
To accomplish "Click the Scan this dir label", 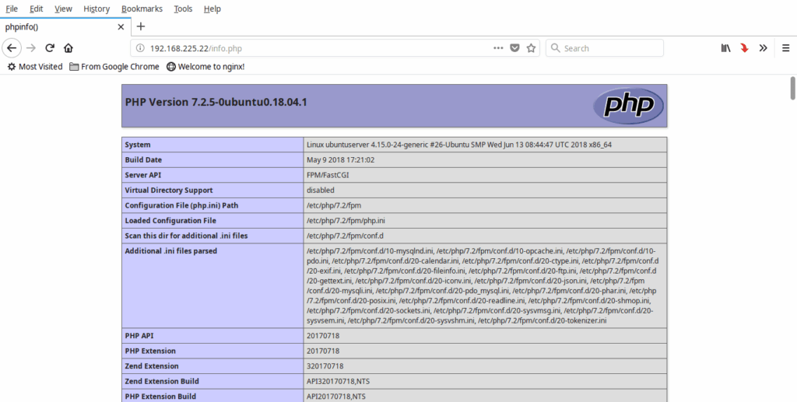I will (187, 236).
